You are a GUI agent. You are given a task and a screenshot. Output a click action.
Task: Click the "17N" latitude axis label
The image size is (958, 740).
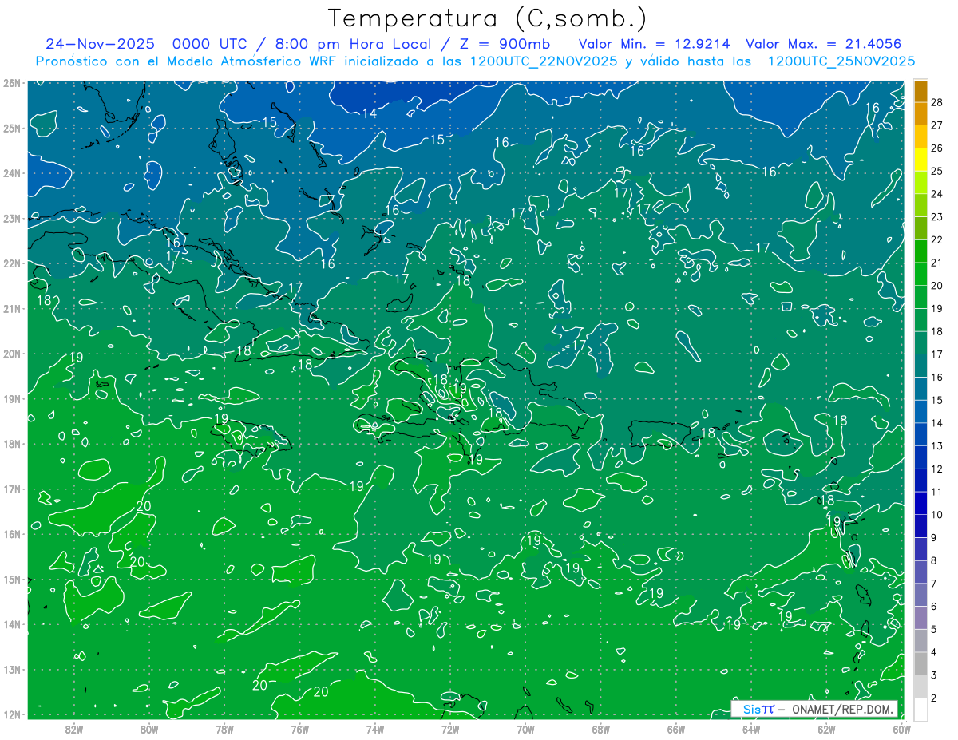click(11, 489)
